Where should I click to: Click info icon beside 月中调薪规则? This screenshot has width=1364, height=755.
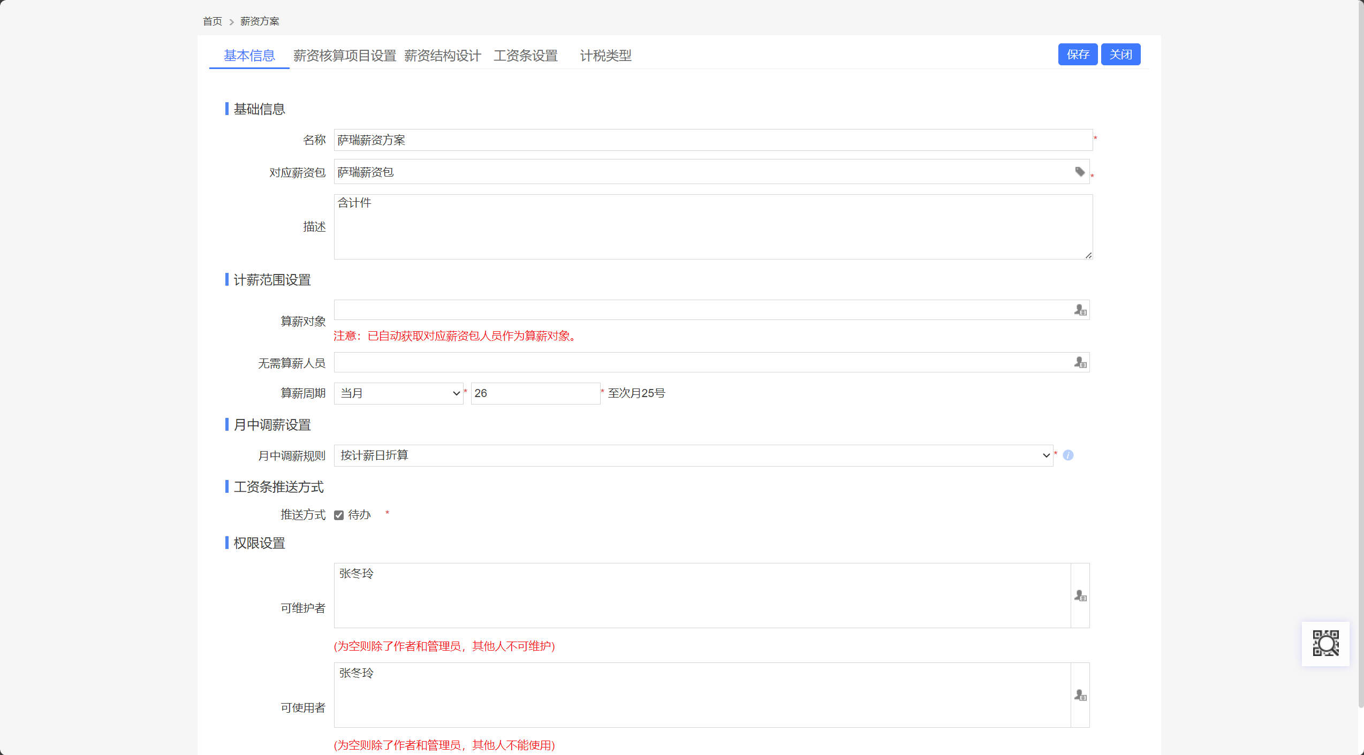point(1068,455)
